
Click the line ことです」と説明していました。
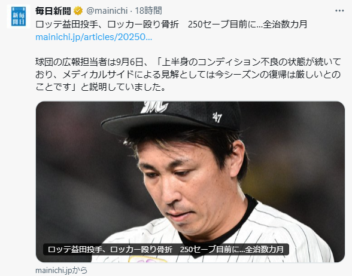[101, 87]
